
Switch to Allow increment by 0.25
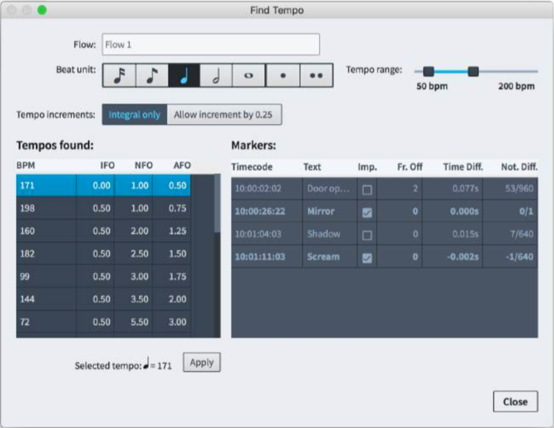pos(225,114)
